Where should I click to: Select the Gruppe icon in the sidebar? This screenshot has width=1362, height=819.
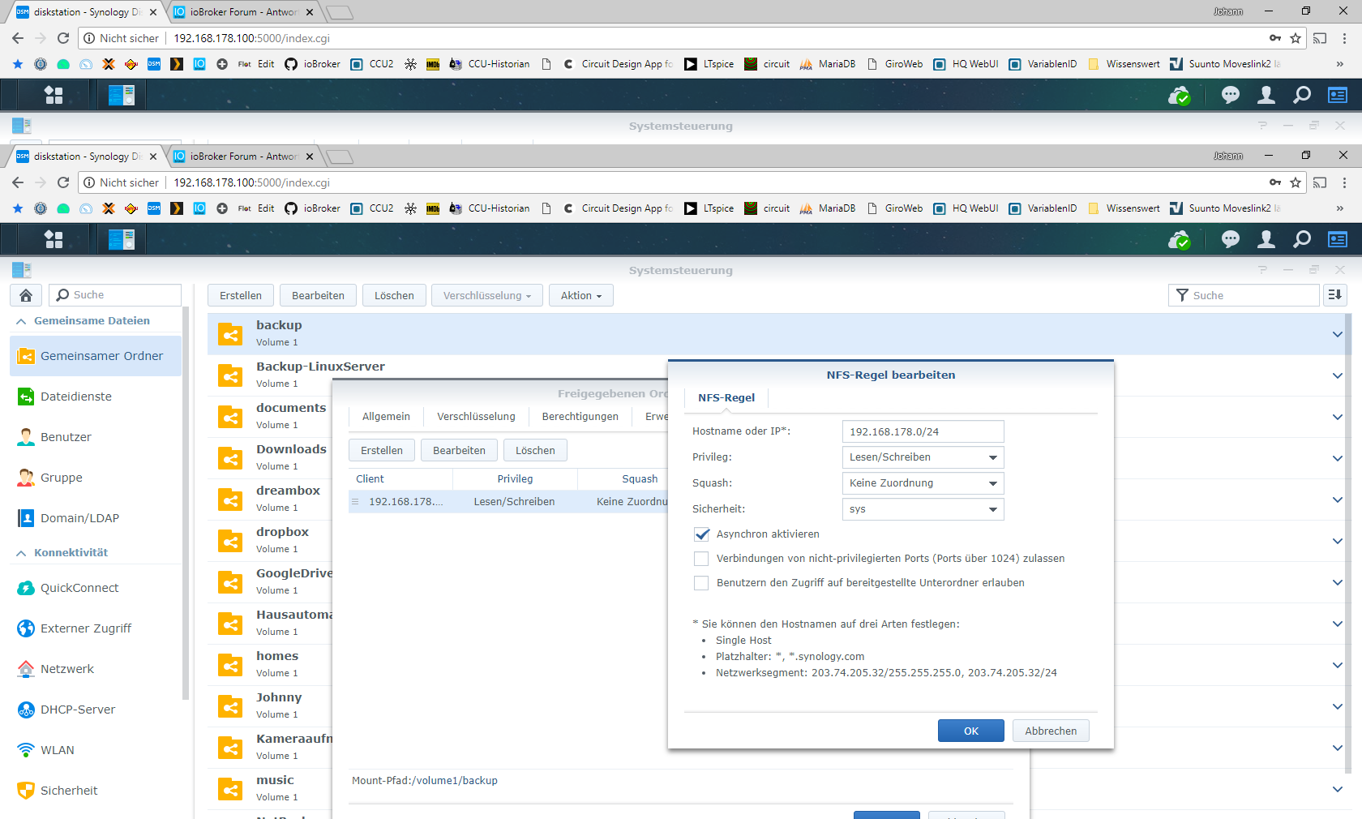(x=26, y=478)
